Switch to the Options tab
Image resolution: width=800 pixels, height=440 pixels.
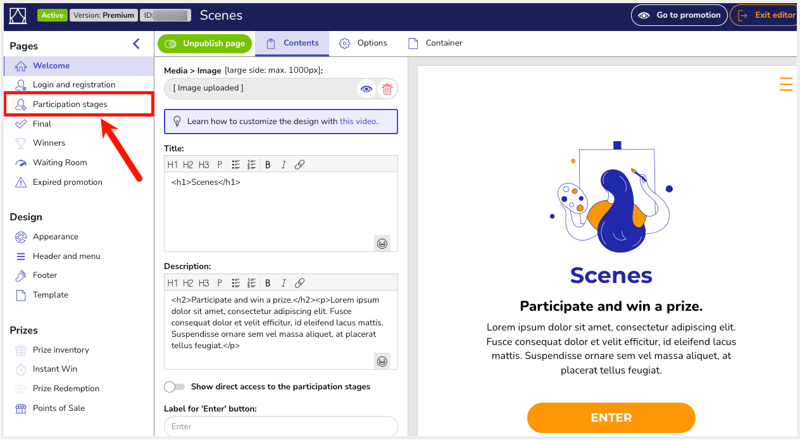(x=363, y=43)
